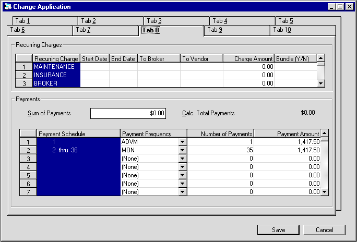
Task: Click Bundle (Y/N) cell for MAINTENANCE
Action: tap(295, 67)
